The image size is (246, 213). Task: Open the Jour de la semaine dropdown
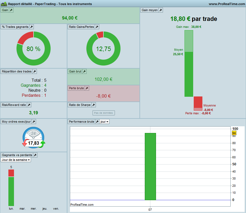[16, 160]
